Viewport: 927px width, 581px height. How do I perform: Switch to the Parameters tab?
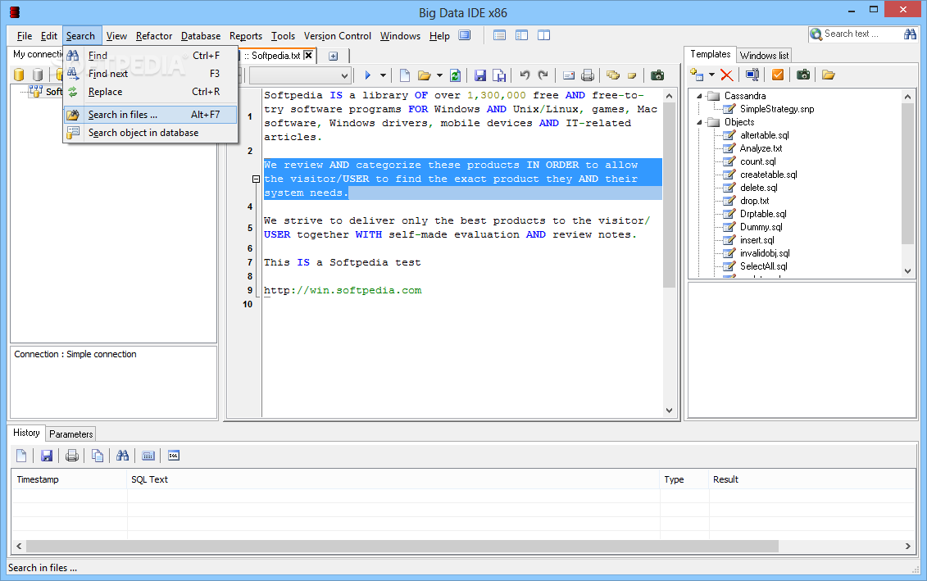click(x=71, y=433)
